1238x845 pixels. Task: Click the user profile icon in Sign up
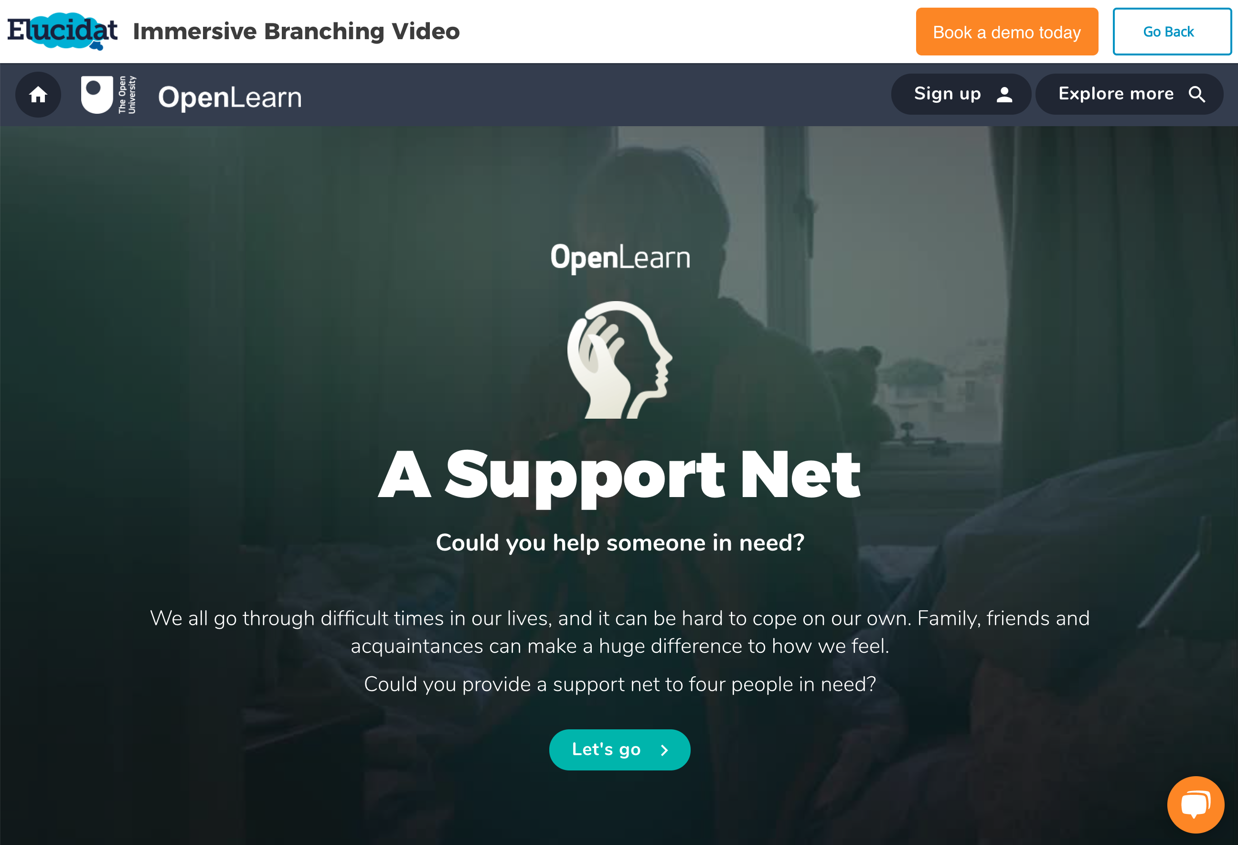point(1004,94)
